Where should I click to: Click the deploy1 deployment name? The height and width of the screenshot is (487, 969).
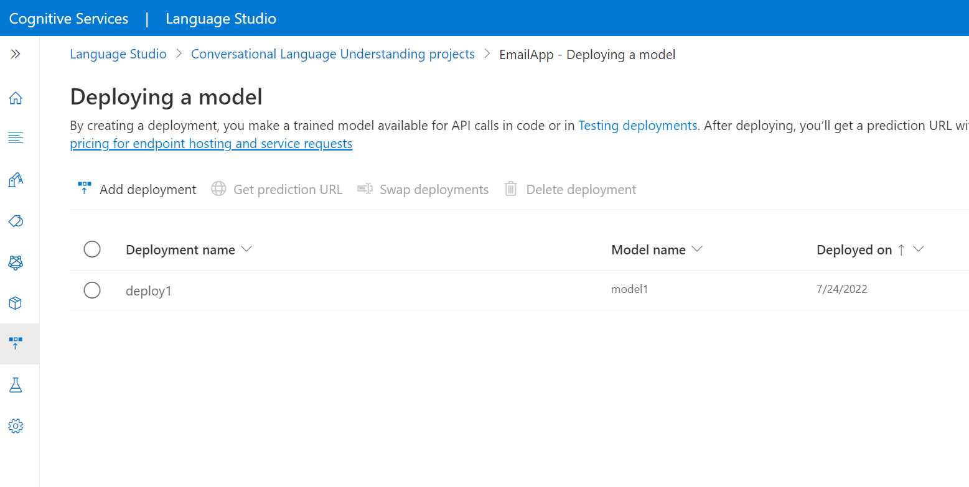tap(148, 290)
